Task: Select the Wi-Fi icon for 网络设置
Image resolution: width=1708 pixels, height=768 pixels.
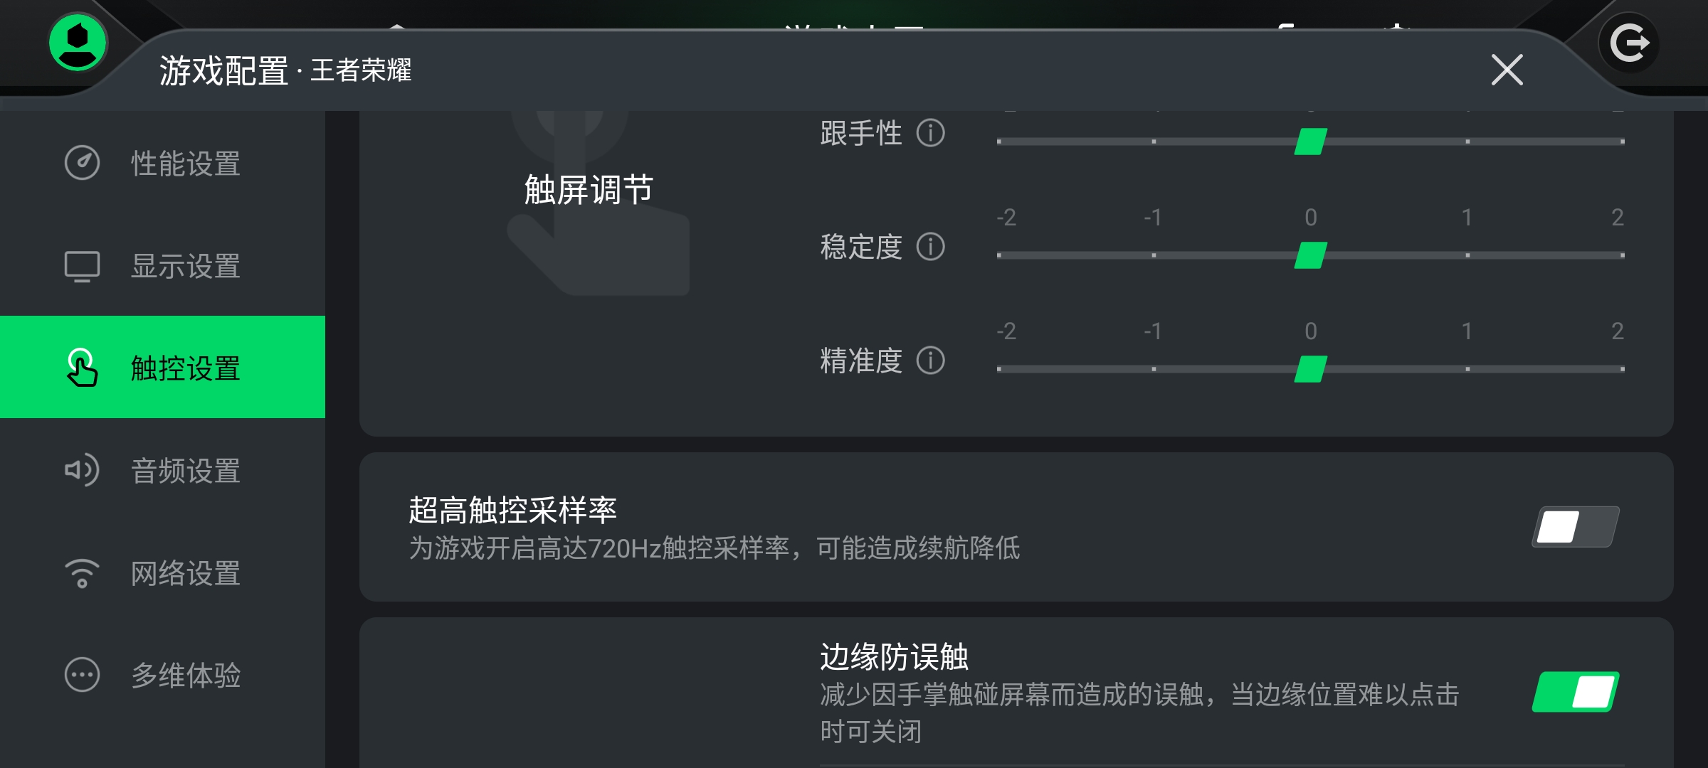Action: tap(82, 573)
